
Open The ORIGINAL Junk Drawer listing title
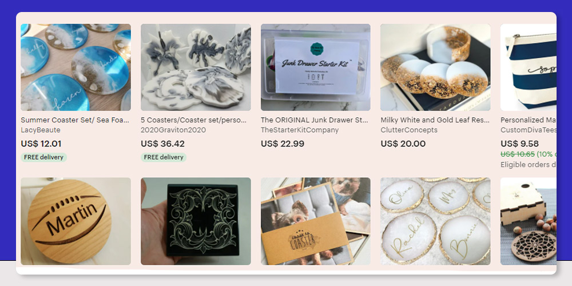(x=315, y=120)
